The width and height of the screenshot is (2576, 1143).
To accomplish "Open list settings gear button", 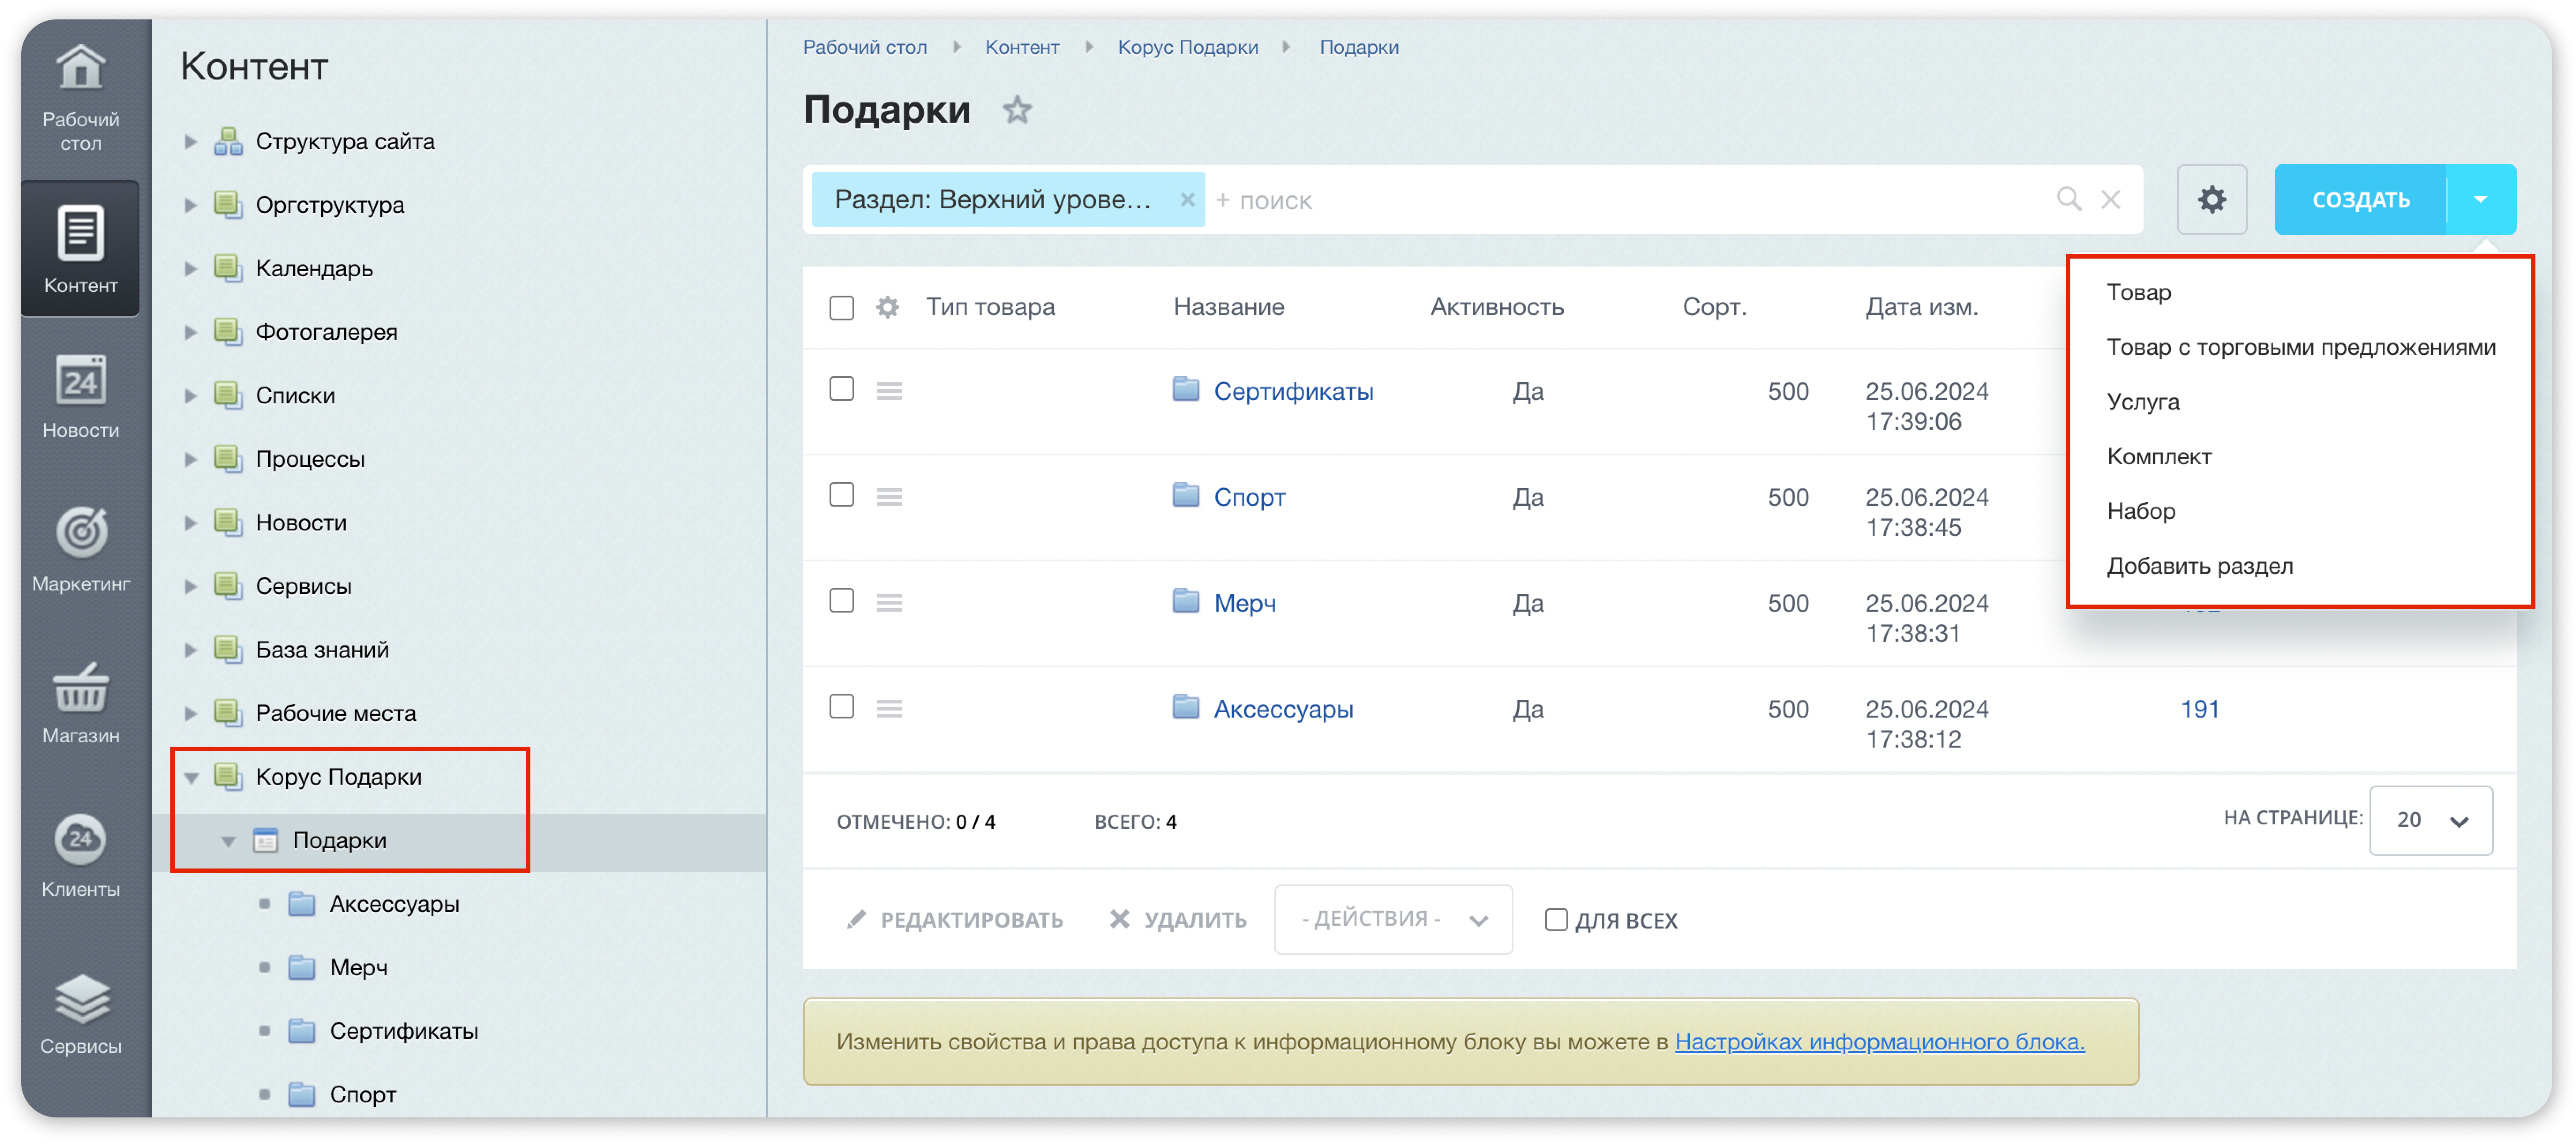I will (x=2211, y=199).
